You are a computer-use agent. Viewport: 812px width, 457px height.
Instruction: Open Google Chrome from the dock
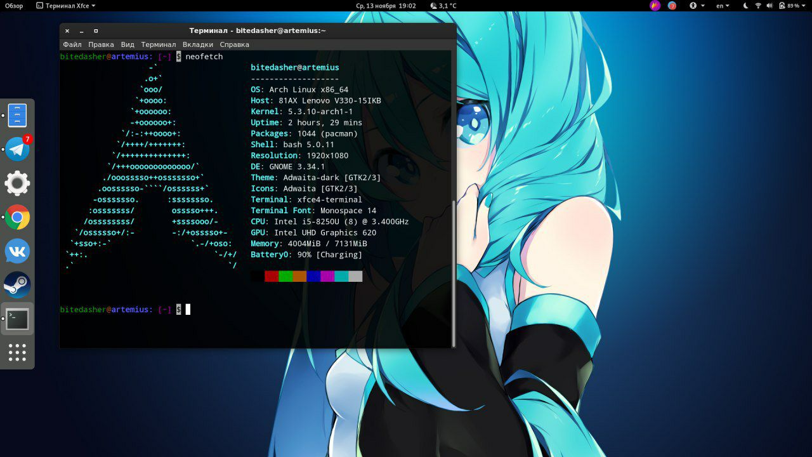[17, 218]
